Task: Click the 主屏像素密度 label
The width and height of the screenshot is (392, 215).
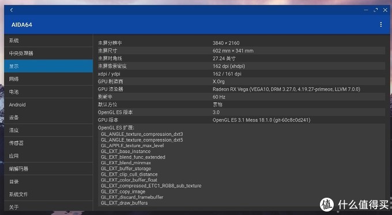Action: click(112, 66)
